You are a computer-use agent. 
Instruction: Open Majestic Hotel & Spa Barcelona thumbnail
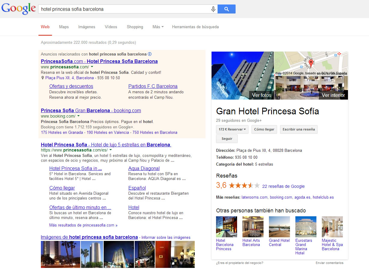click(x=332, y=227)
